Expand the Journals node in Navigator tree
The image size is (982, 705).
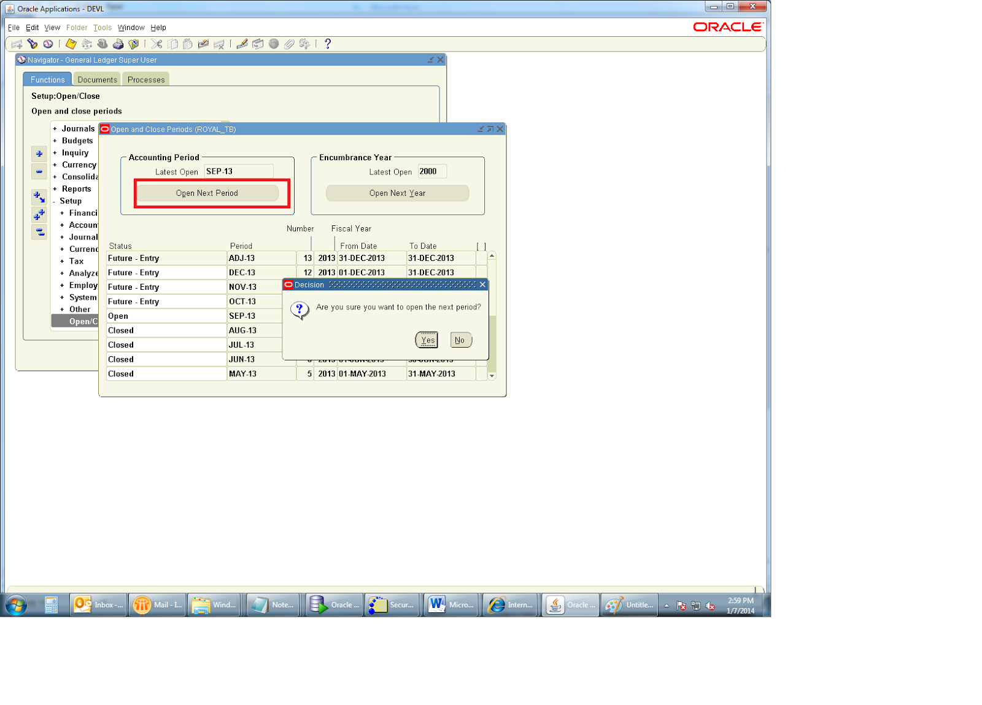(x=55, y=129)
